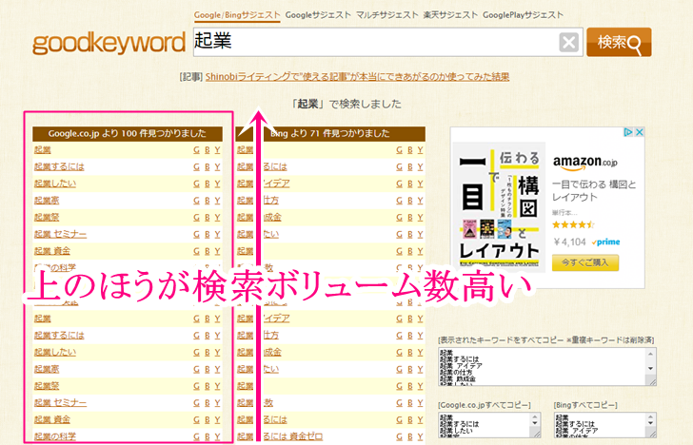Screen dimensions: 693x445
Task: Click the resize handle of the all-keywords text area
Action: 651,381
